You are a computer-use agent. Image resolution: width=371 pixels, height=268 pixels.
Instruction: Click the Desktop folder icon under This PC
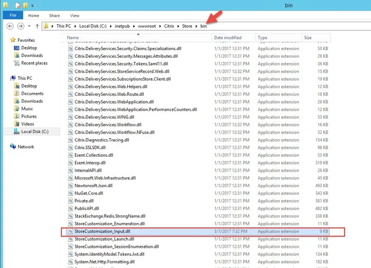(x=16, y=86)
